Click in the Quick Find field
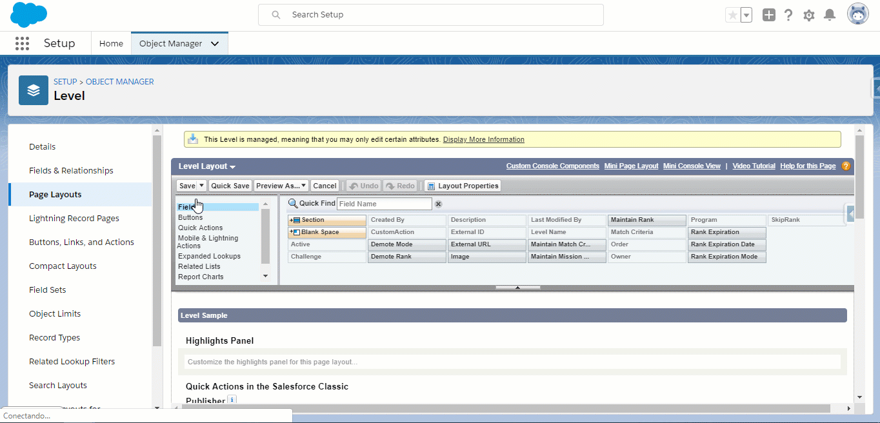 pos(385,204)
